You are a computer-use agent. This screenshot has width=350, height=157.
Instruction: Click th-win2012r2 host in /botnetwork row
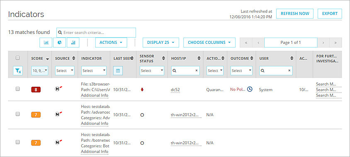tap(186, 143)
